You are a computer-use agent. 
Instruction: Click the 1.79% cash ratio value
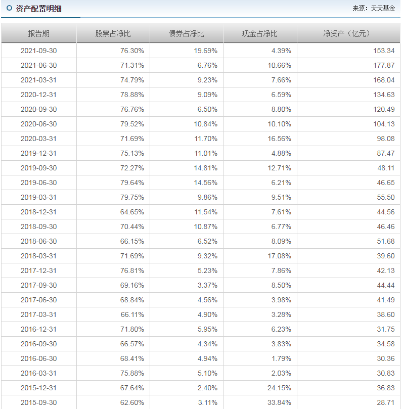click(x=281, y=358)
